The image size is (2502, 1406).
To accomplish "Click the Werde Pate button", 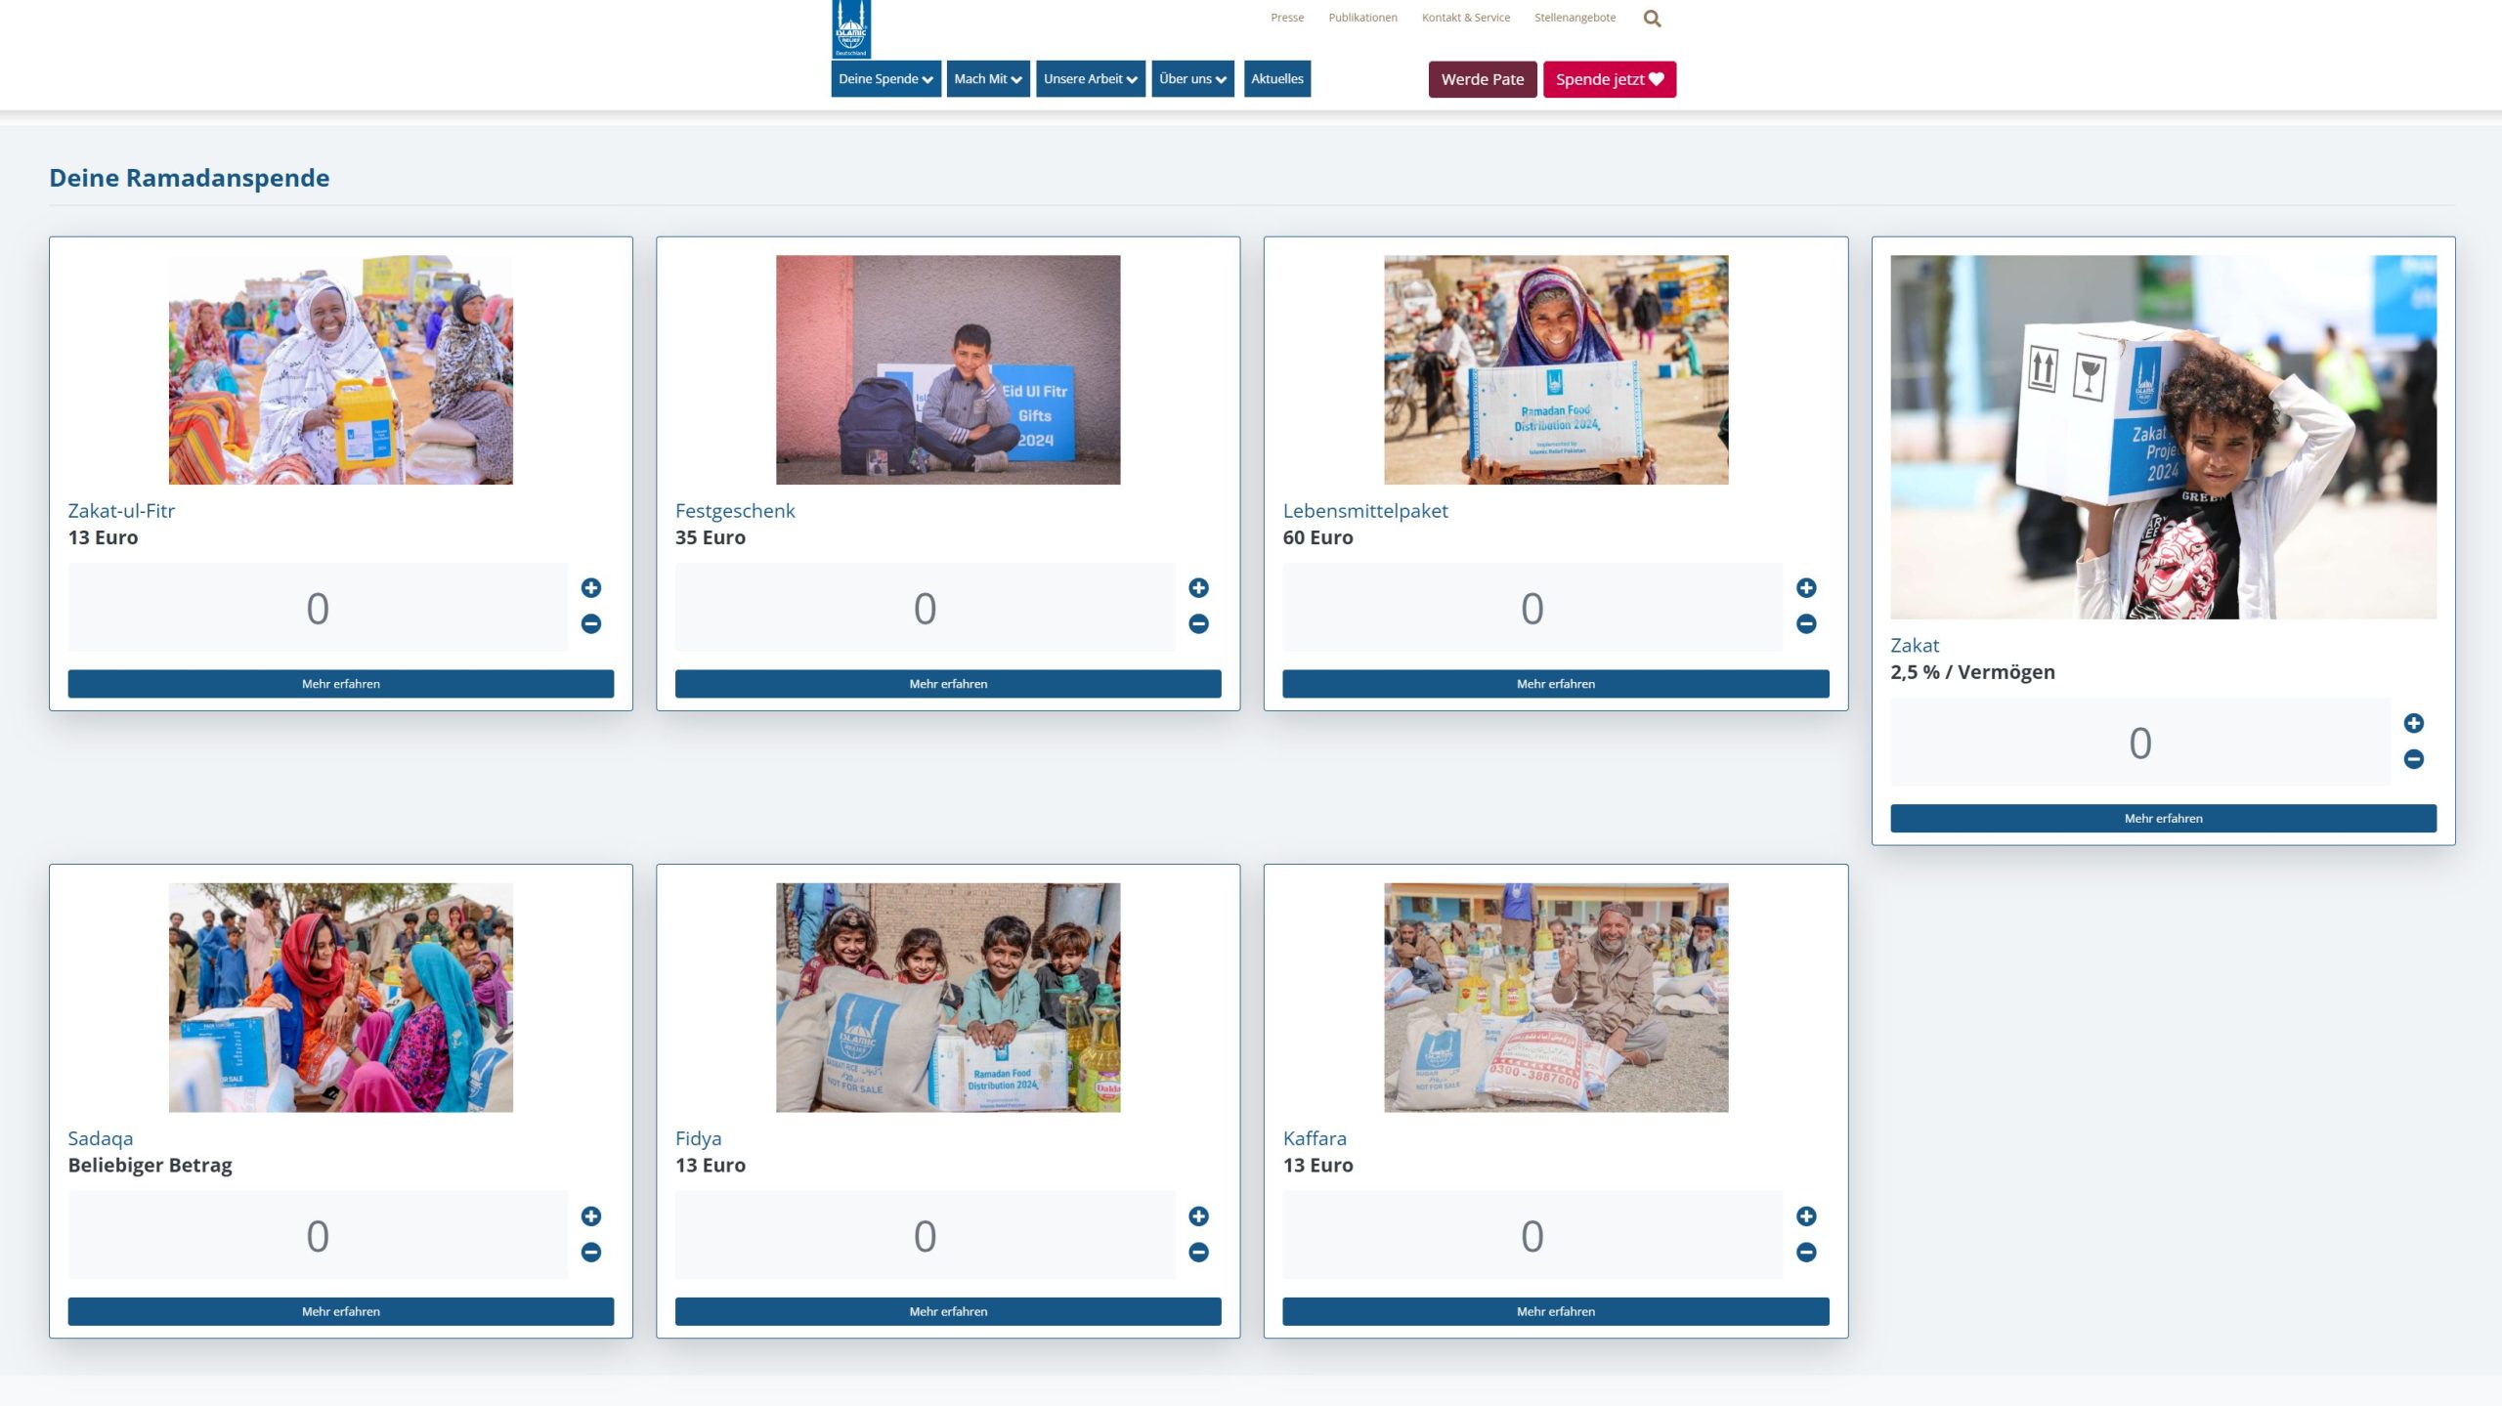I will pyautogui.click(x=1481, y=79).
